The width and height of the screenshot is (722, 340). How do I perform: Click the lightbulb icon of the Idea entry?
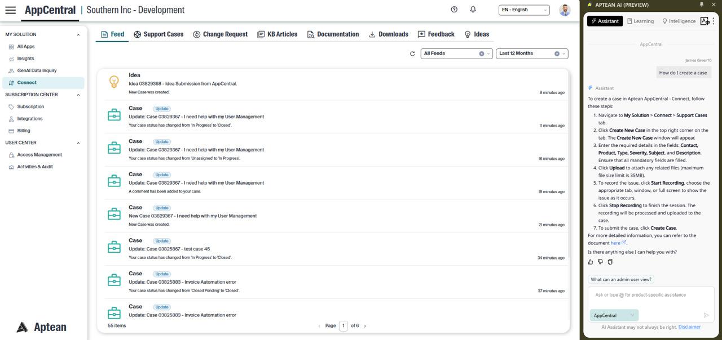(114, 82)
